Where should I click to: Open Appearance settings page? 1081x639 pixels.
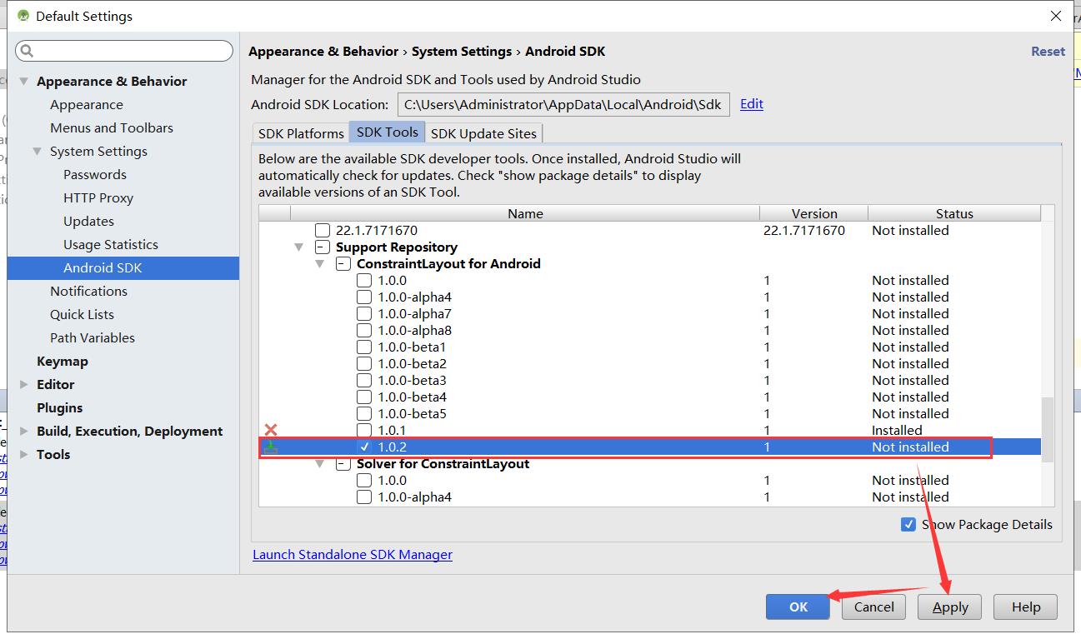[87, 105]
